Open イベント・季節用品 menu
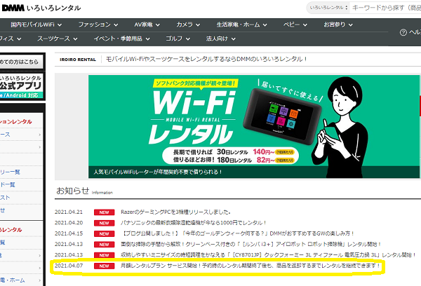This screenshot has width=421, height=286. tap(121, 39)
